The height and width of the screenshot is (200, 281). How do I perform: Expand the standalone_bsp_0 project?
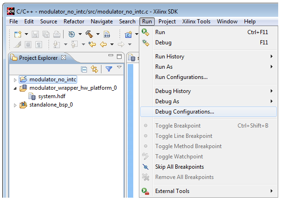tap(15, 105)
